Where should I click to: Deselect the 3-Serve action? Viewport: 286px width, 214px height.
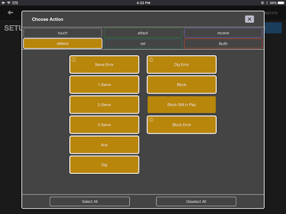pyautogui.click(x=104, y=125)
